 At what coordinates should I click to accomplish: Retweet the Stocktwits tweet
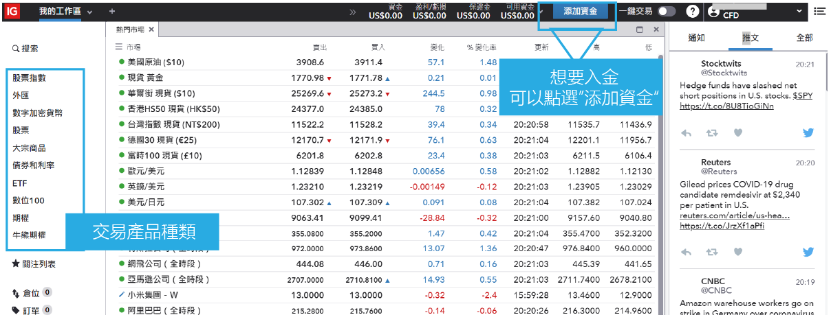coord(713,133)
